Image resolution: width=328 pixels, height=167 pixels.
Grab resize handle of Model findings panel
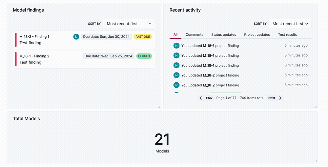coord(159,107)
